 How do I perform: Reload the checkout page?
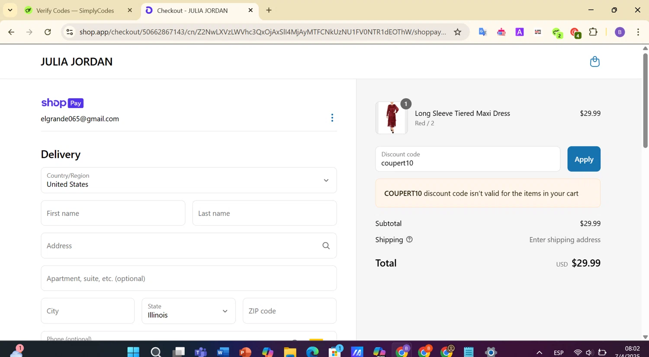[x=48, y=32]
